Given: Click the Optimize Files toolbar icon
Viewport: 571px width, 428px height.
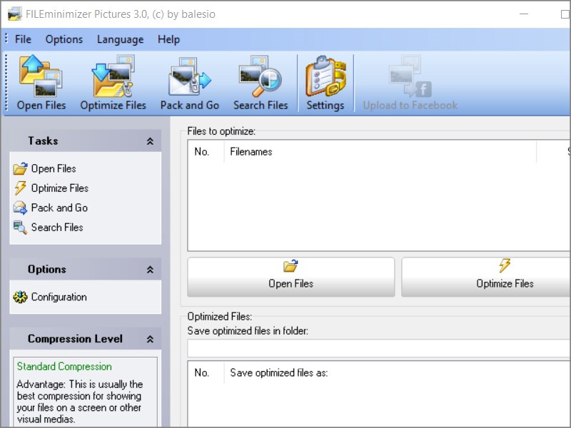Looking at the screenshot, I should (x=113, y=83).
